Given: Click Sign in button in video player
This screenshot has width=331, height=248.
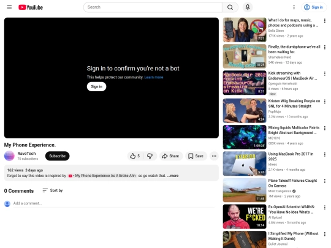Looking at the screenshot, I should click(x=96, y=86).
